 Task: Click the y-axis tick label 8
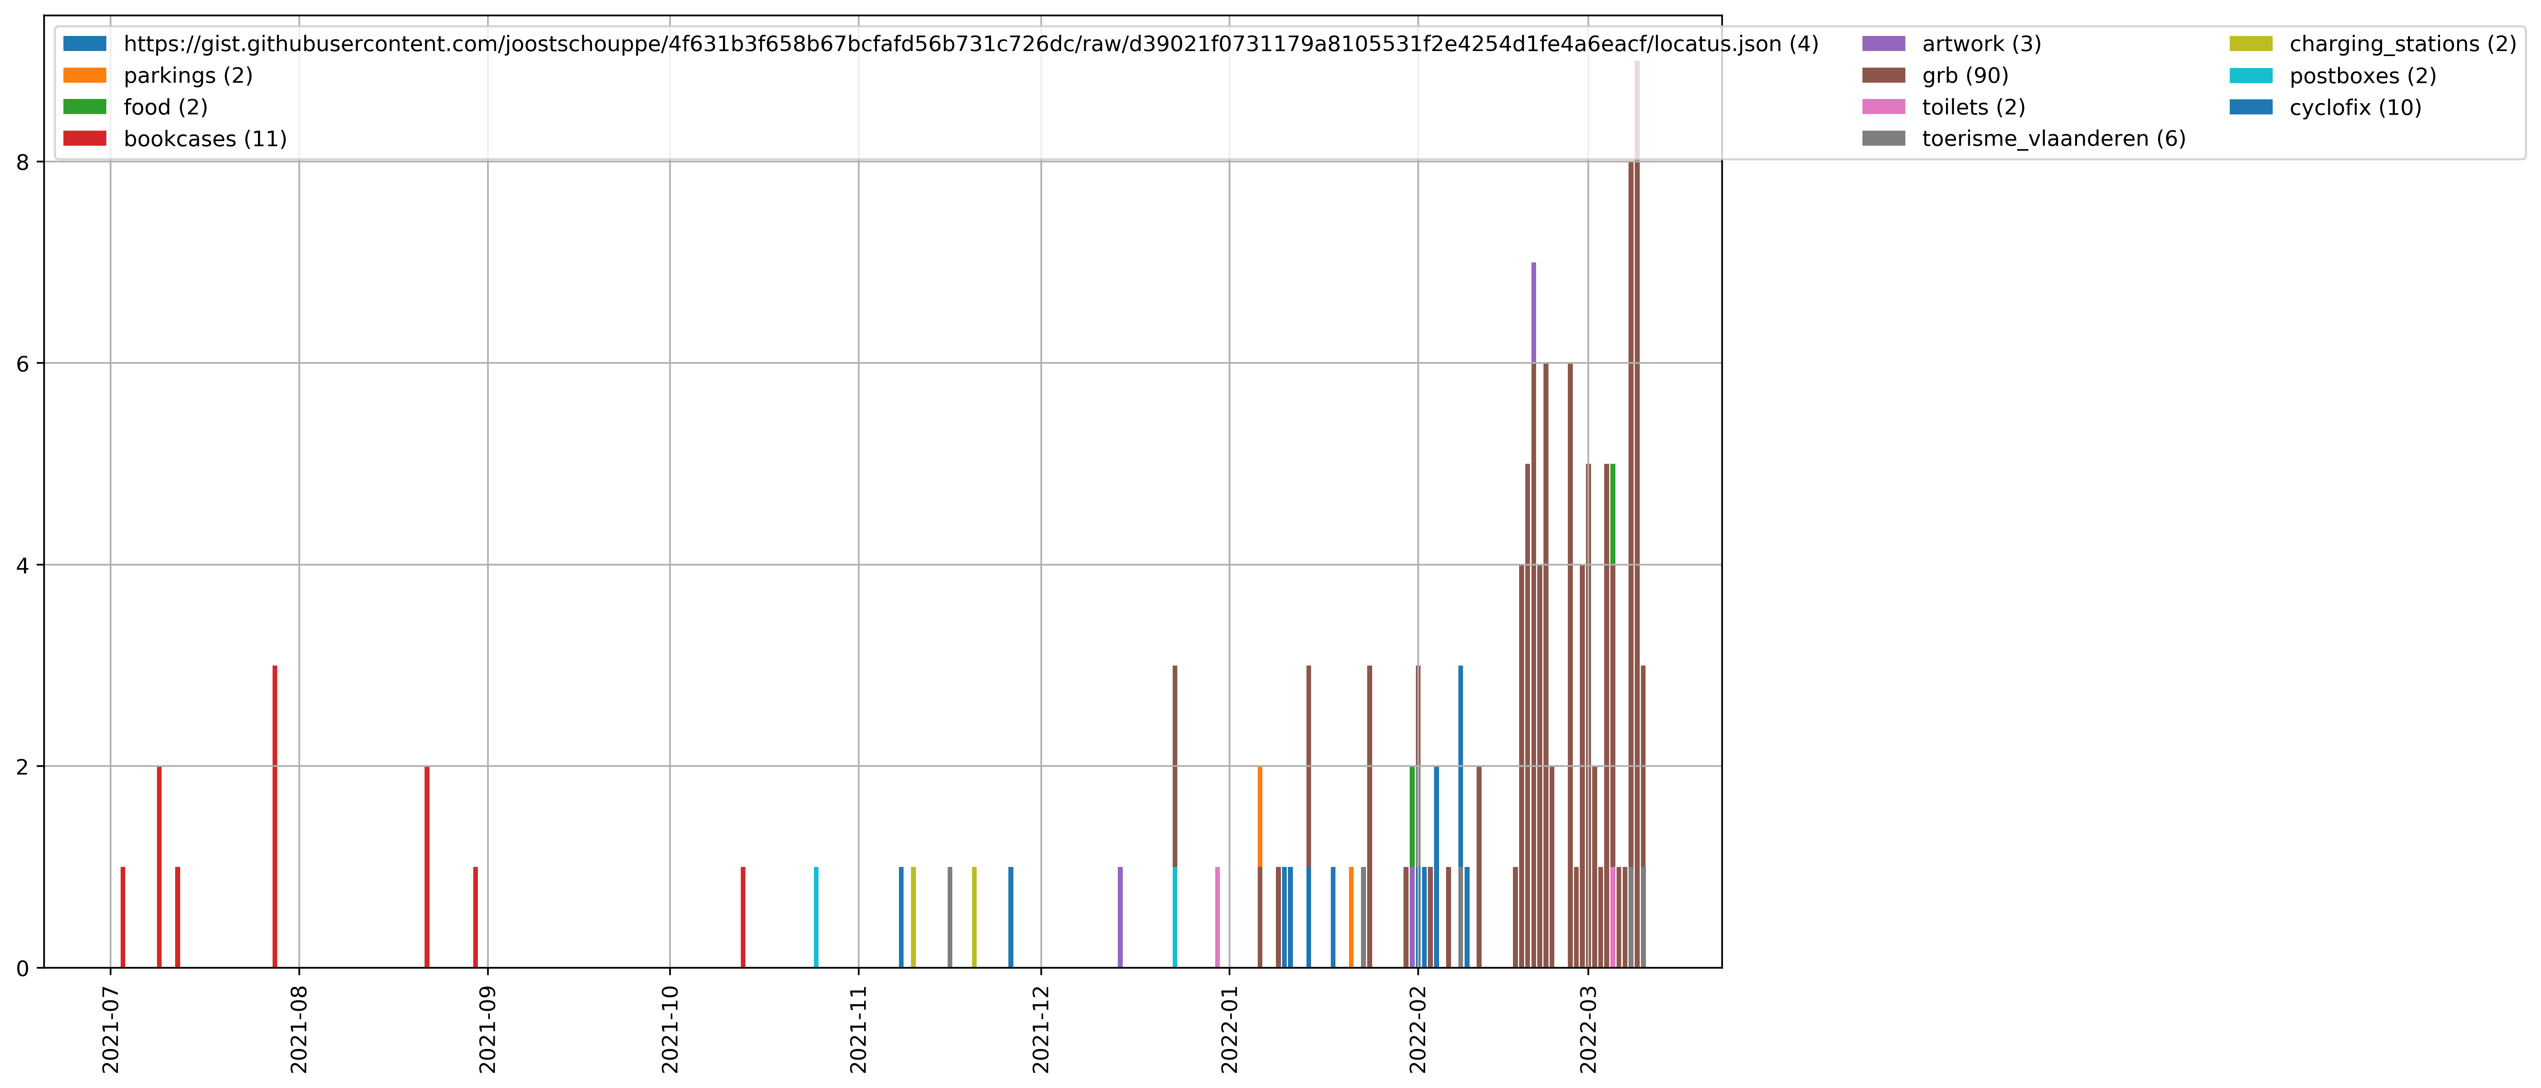[x=23, y=162]
